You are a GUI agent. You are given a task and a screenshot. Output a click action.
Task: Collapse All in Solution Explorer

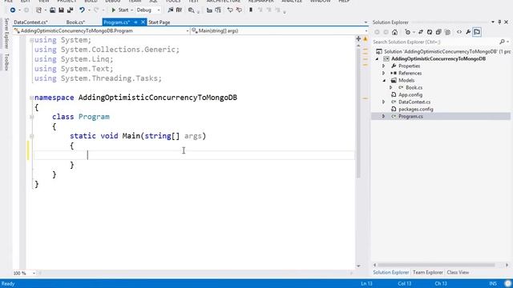(x=438, y=32)
